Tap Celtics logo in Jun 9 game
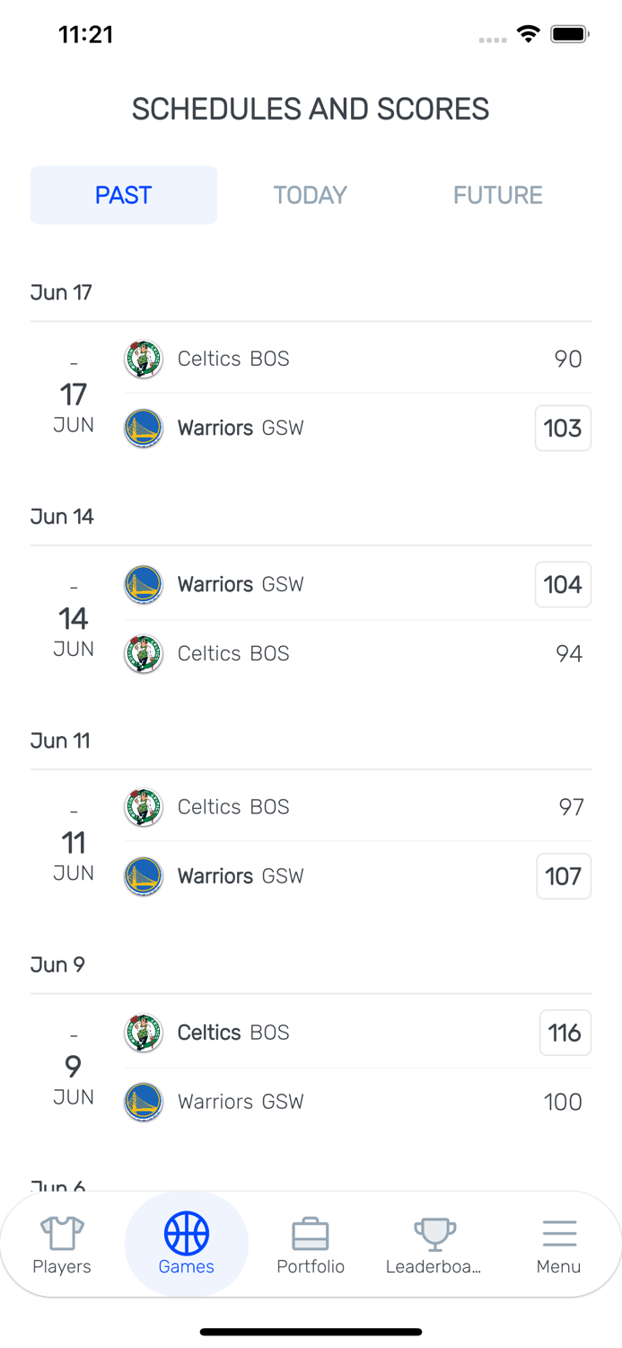622x1348 pixels. [144, 1033]
